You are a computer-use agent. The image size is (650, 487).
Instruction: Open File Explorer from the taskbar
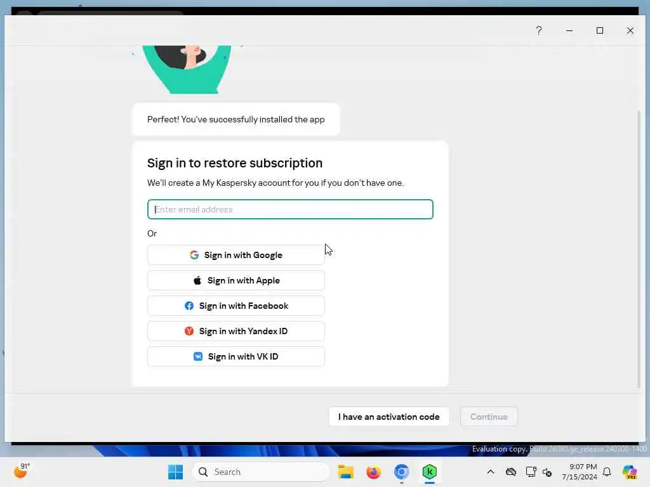coord(345,472)
